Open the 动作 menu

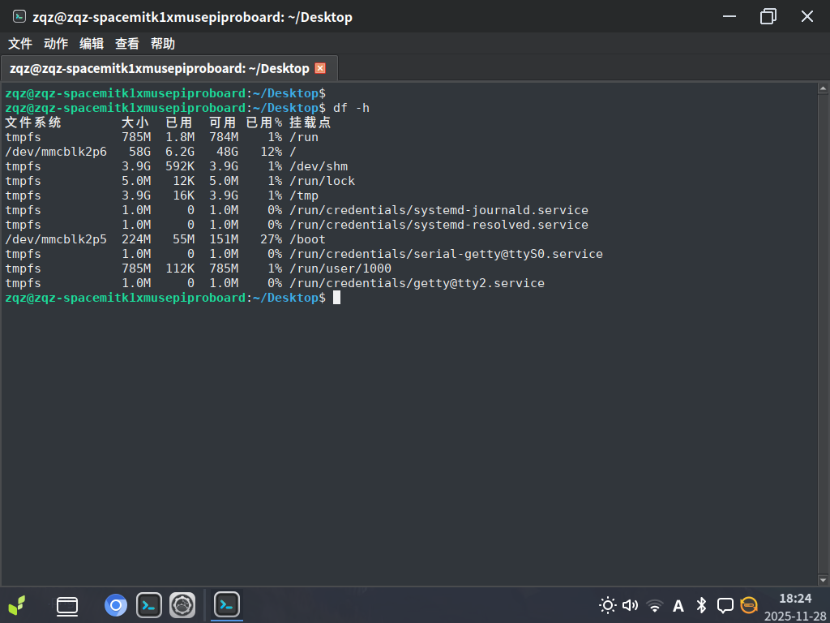click(x=56, y=44)
